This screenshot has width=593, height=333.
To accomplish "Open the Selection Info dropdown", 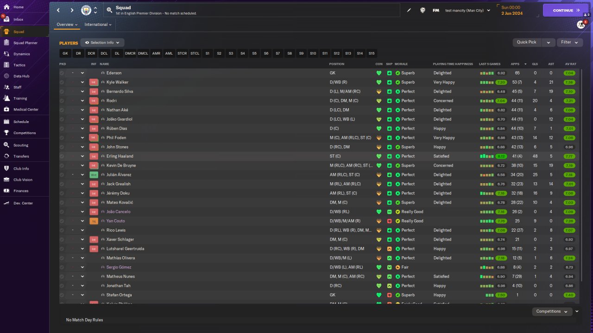I will (102, 43).
